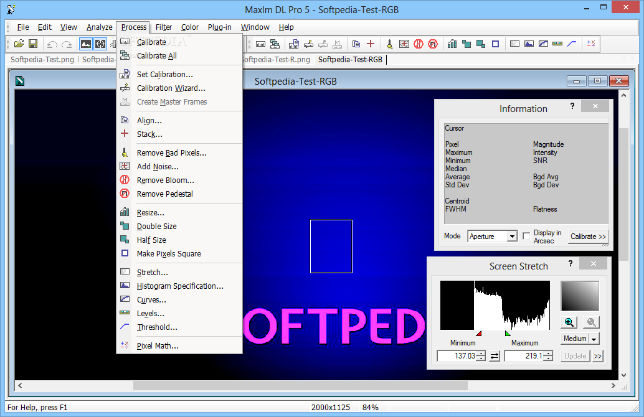This screenshot has width=644, height=417.
Task: Select Set Calibration... in the Process menu
Action: 179,74
